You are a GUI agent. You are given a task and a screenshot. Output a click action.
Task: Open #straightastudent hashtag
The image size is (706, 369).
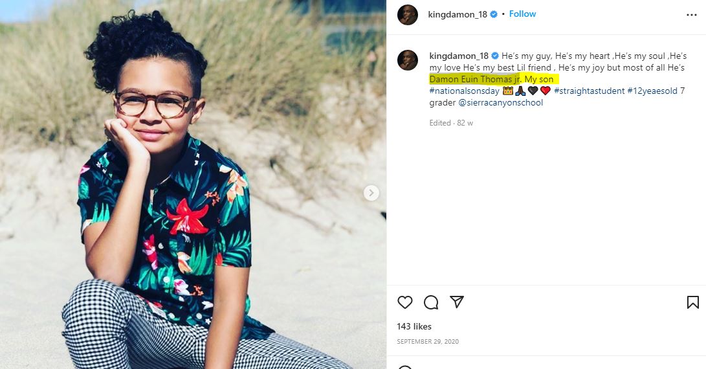590,91
